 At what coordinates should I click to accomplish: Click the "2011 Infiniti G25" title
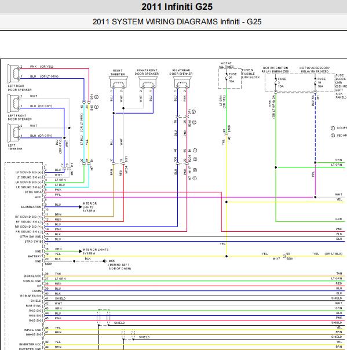(x=177, y=6)
